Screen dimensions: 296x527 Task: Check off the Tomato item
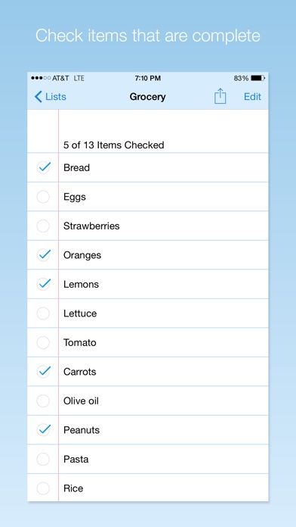[x=43, y=342]
